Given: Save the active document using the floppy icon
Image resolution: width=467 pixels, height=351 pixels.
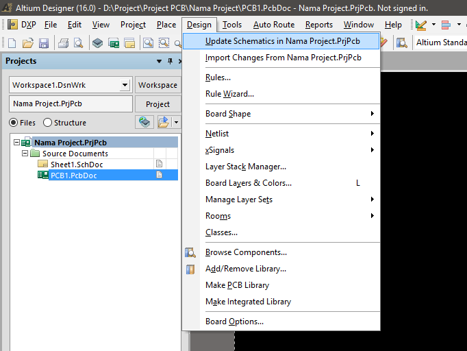Looking at the screenshot, I should pos(44,43).
